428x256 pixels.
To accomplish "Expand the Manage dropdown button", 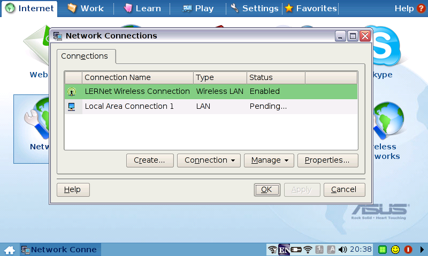I will pyautogui.click(x=269, y=160).
